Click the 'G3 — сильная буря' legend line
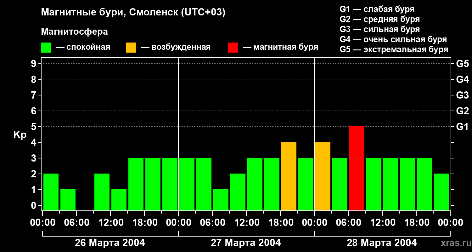 [380, 29]
